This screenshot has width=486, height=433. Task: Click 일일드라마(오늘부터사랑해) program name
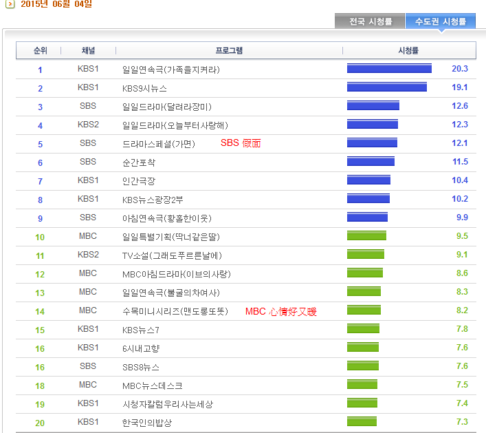[x=175, y=125]
